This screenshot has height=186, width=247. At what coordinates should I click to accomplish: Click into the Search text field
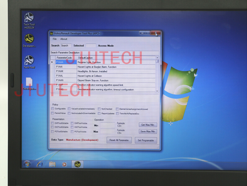pos(66,46)
